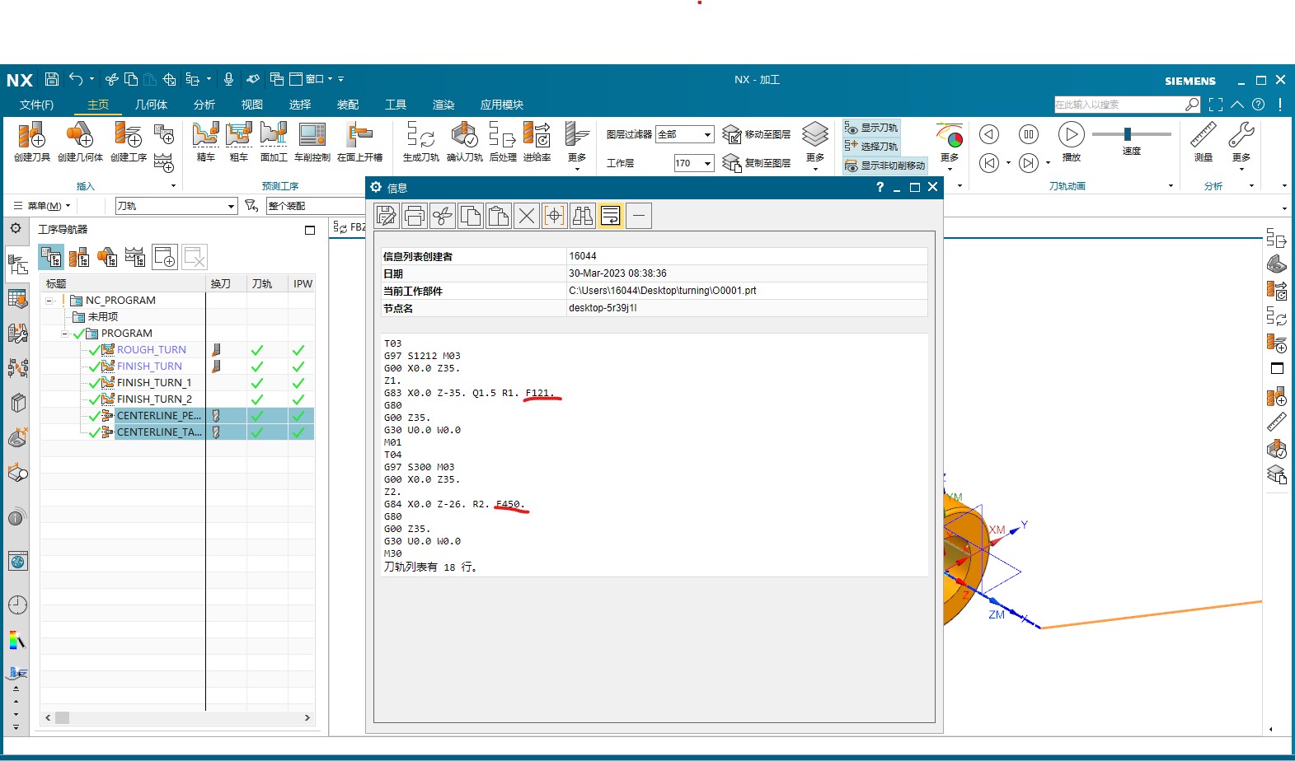The width and height of the screenshot is (1295, 761).
Task: Toggle fullscreen icon beside the search box
Action: coord(1216,105)
